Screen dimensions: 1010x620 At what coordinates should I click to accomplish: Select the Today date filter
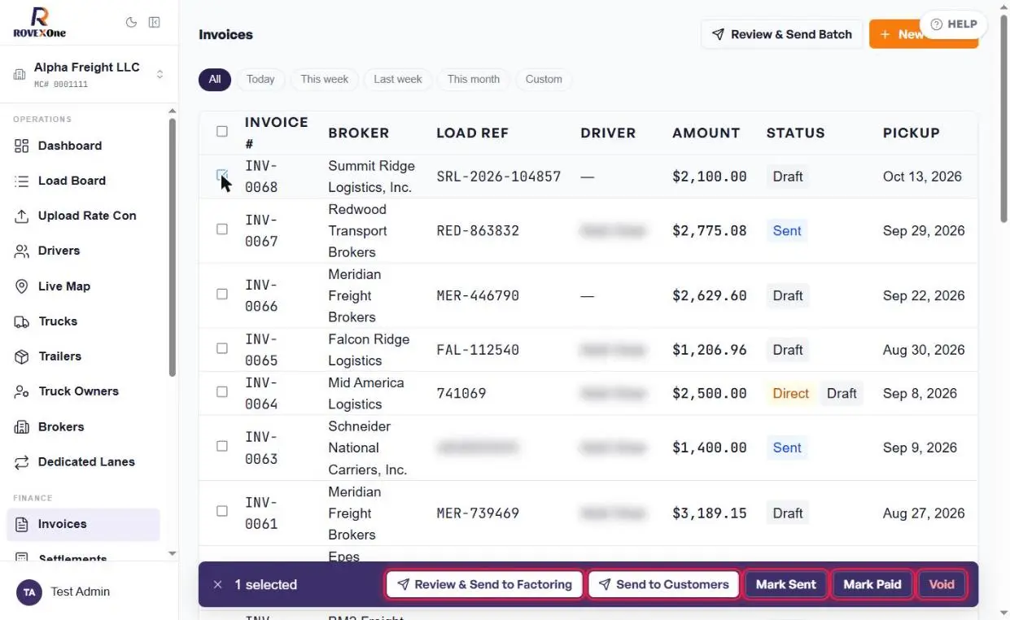pos(260,79)
